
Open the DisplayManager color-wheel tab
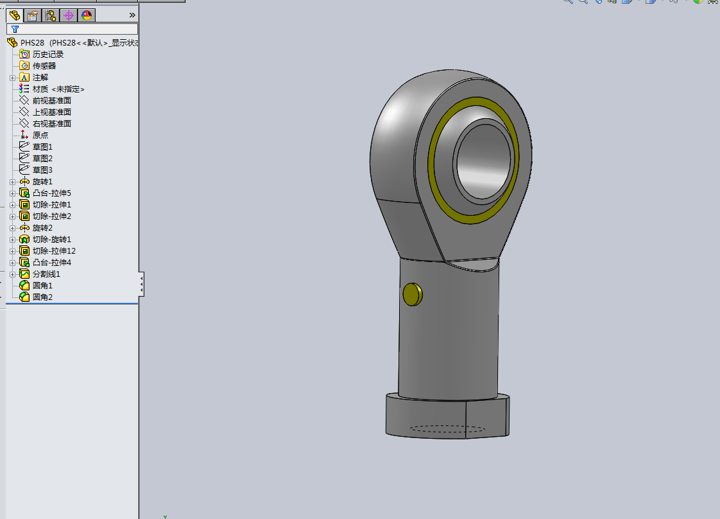pos(87,15)
